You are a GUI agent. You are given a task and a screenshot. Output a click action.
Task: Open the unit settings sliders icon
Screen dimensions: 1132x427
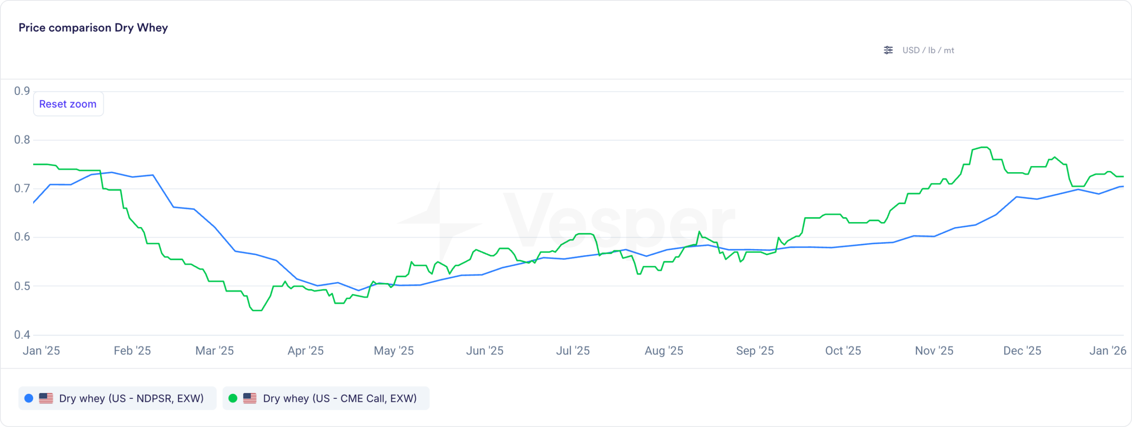[x=888, y=50]
